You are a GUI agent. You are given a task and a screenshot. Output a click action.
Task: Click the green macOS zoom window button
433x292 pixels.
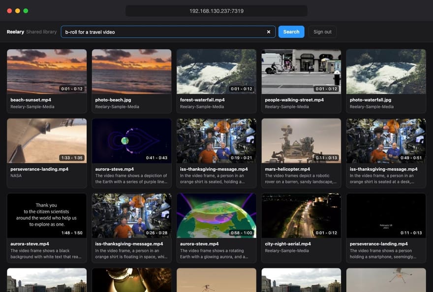point(26,11)
